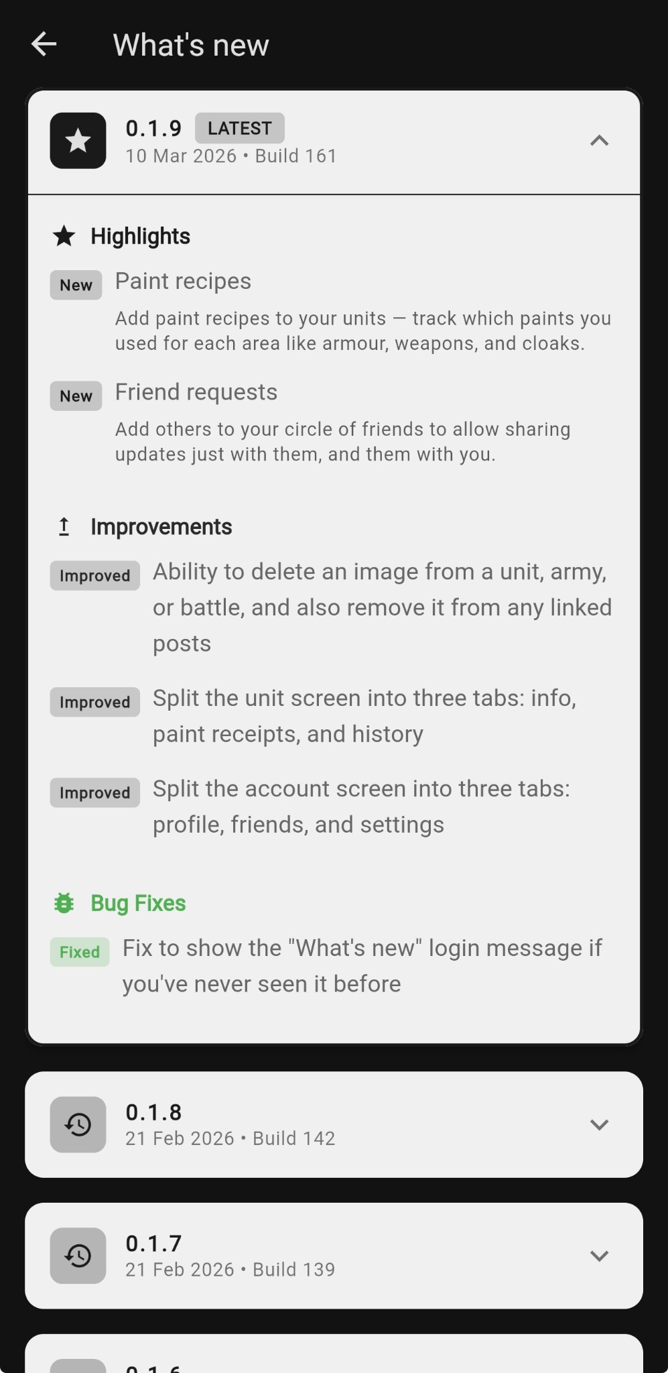Tap the history icon beside 0.1.8

tap(78, 1124)
